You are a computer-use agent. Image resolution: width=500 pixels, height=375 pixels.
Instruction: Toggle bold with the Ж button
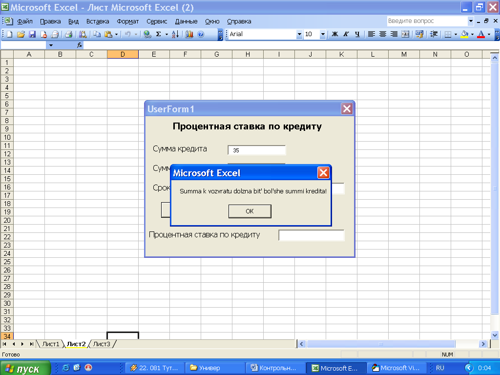click(335, 34)
